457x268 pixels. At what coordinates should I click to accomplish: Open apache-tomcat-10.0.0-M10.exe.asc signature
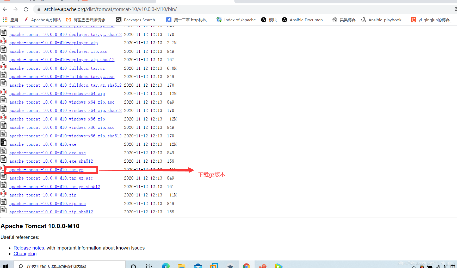pyautogui.click(x=47, y=153)
